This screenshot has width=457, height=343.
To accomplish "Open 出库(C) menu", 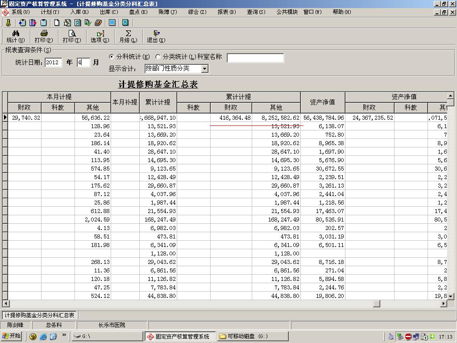I will (x=109, y=12).
